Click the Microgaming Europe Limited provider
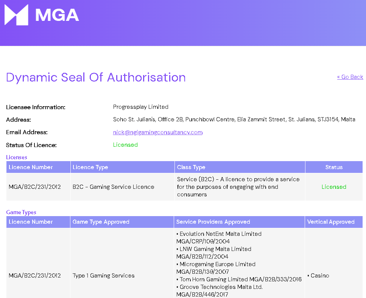 [x=218, y=264]
